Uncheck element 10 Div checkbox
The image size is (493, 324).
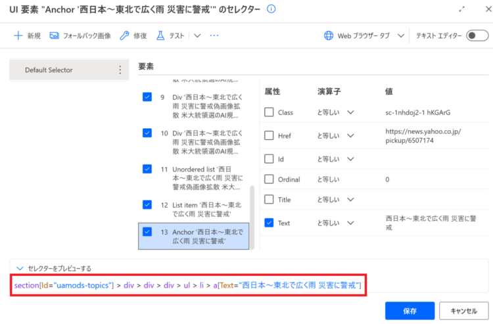coord(147,133)
